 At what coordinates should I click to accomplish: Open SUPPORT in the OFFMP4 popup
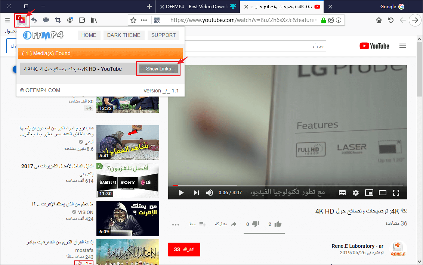(x=163, y=35)
